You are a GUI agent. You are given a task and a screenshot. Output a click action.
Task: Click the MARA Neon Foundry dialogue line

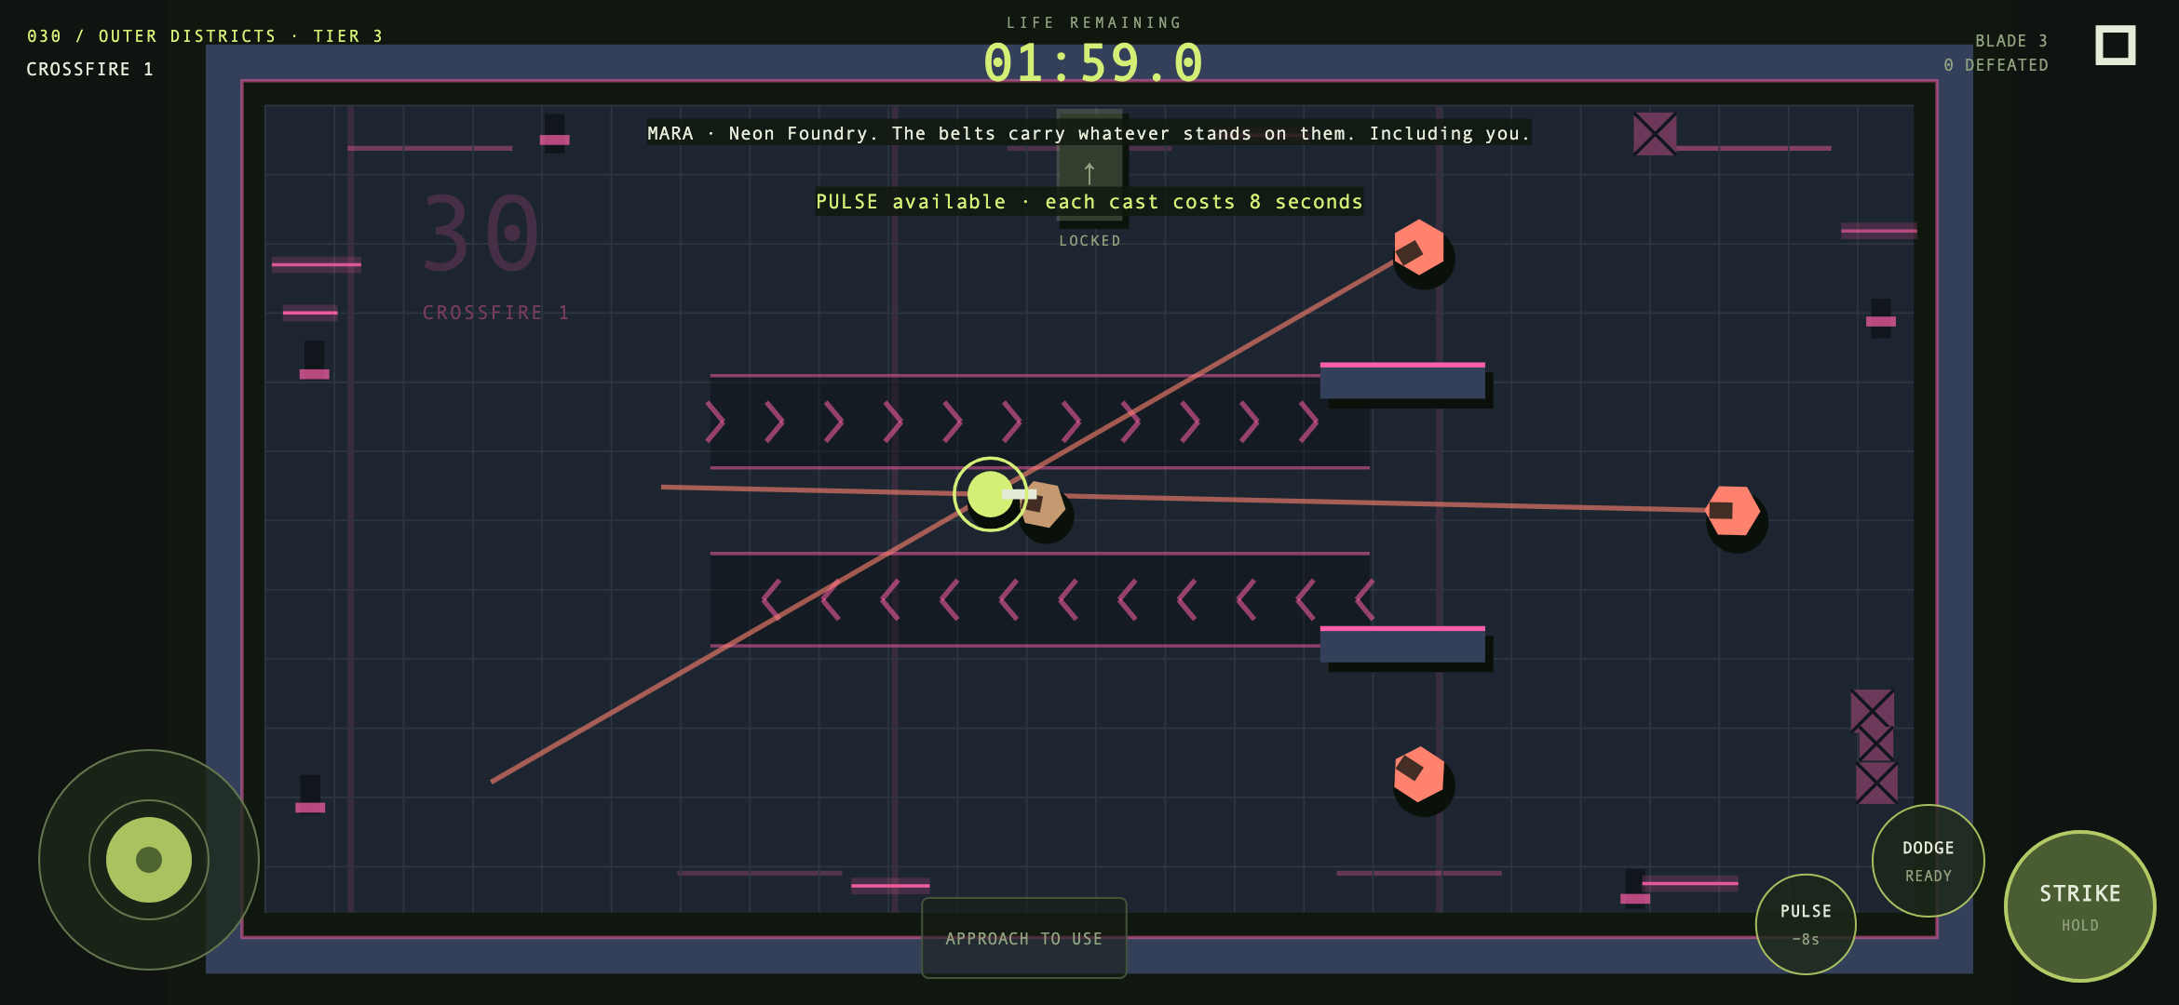coord(1089,133)
